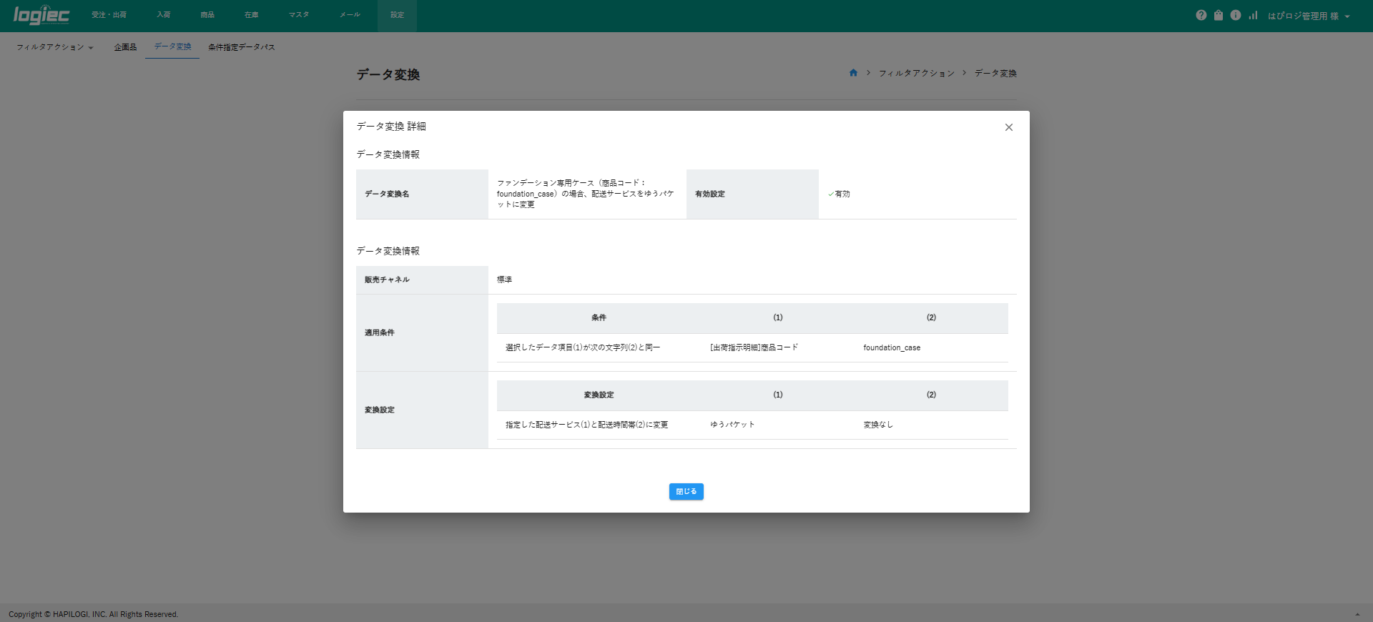This screenshot has height=622, width=1373.
Task: Expand the フィルタアクション dropdown
Action: pos(55,47)
